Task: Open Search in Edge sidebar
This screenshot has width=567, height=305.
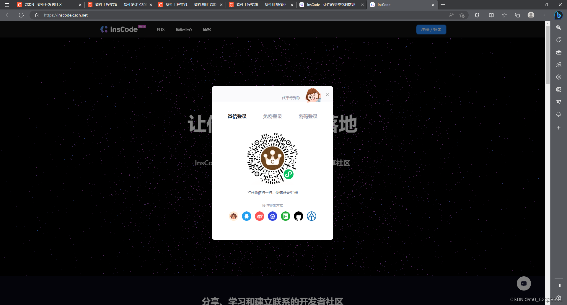Action: click(559, 27)
